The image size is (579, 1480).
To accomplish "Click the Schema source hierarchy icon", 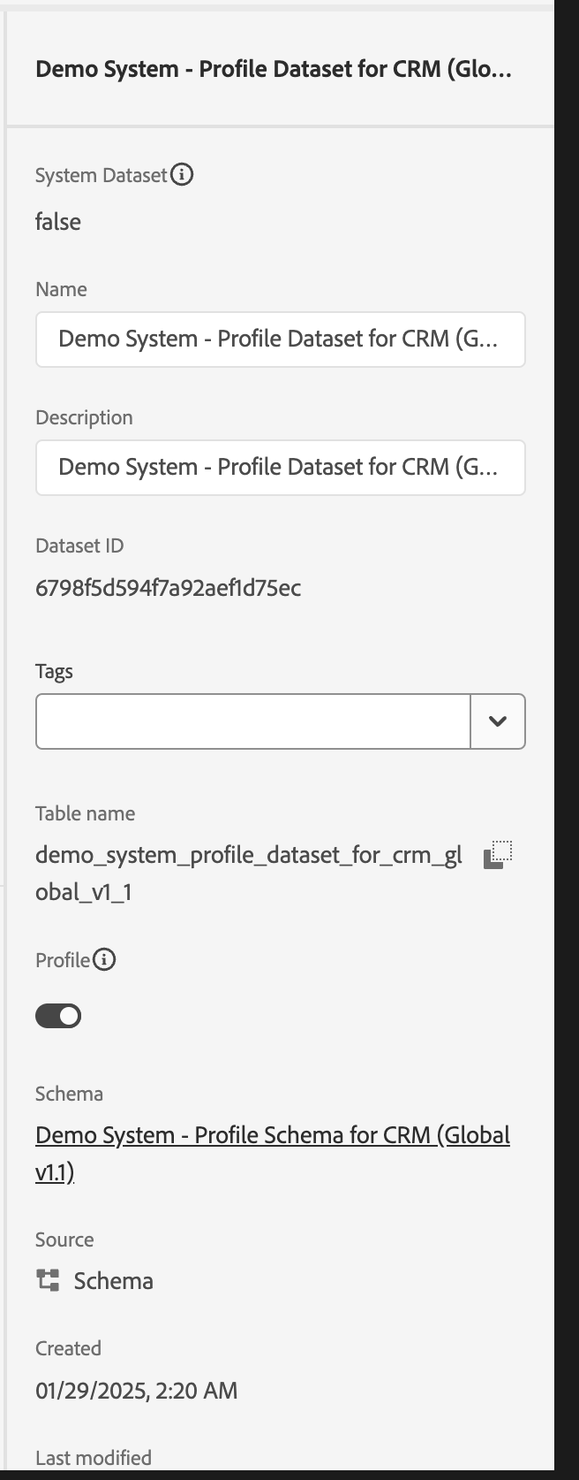I will 48,1280.
